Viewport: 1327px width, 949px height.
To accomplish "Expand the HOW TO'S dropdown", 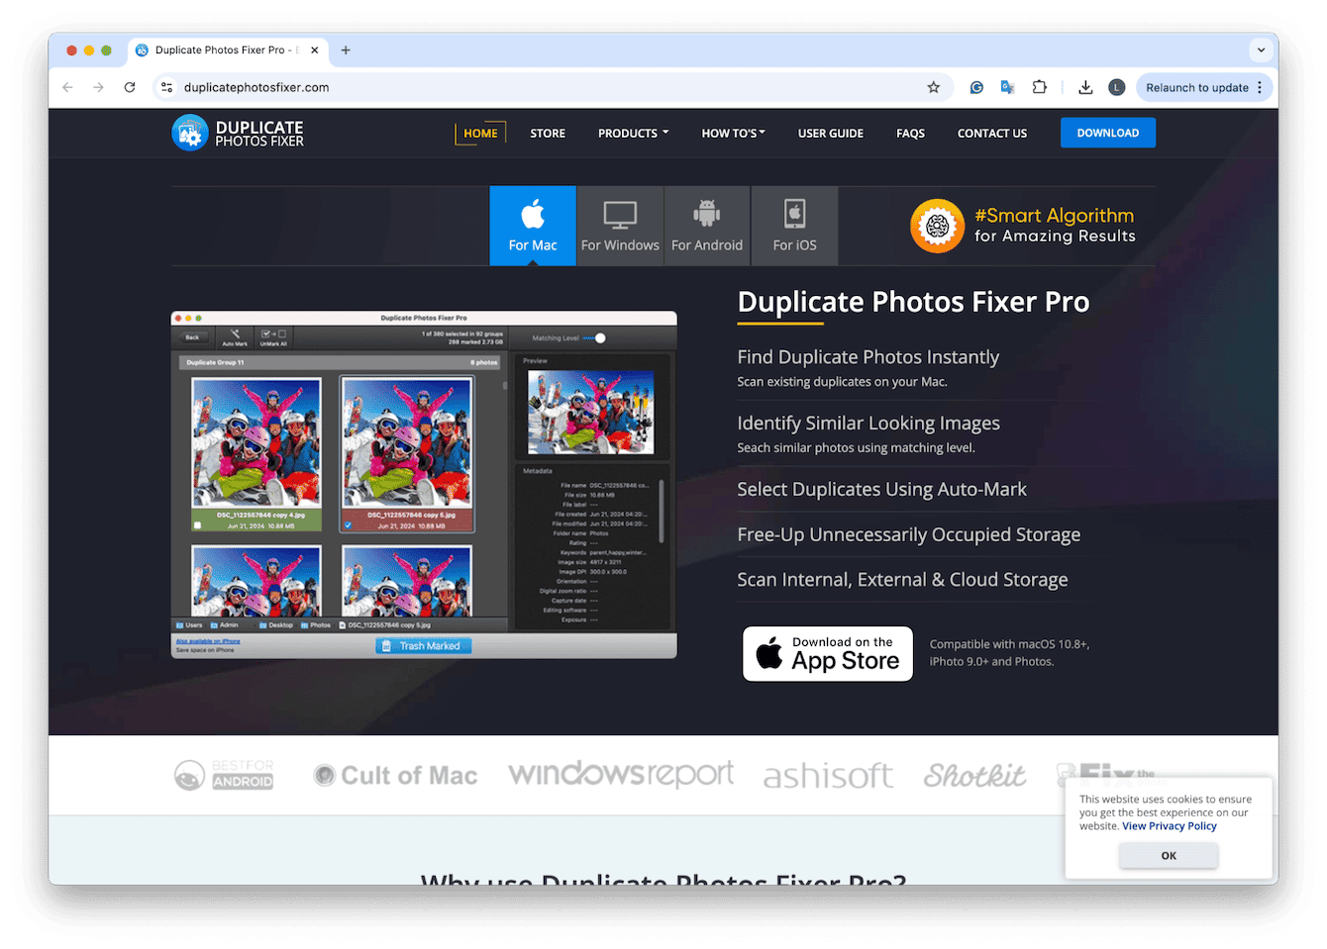I will pyautogui.click(x=732, y=133).
